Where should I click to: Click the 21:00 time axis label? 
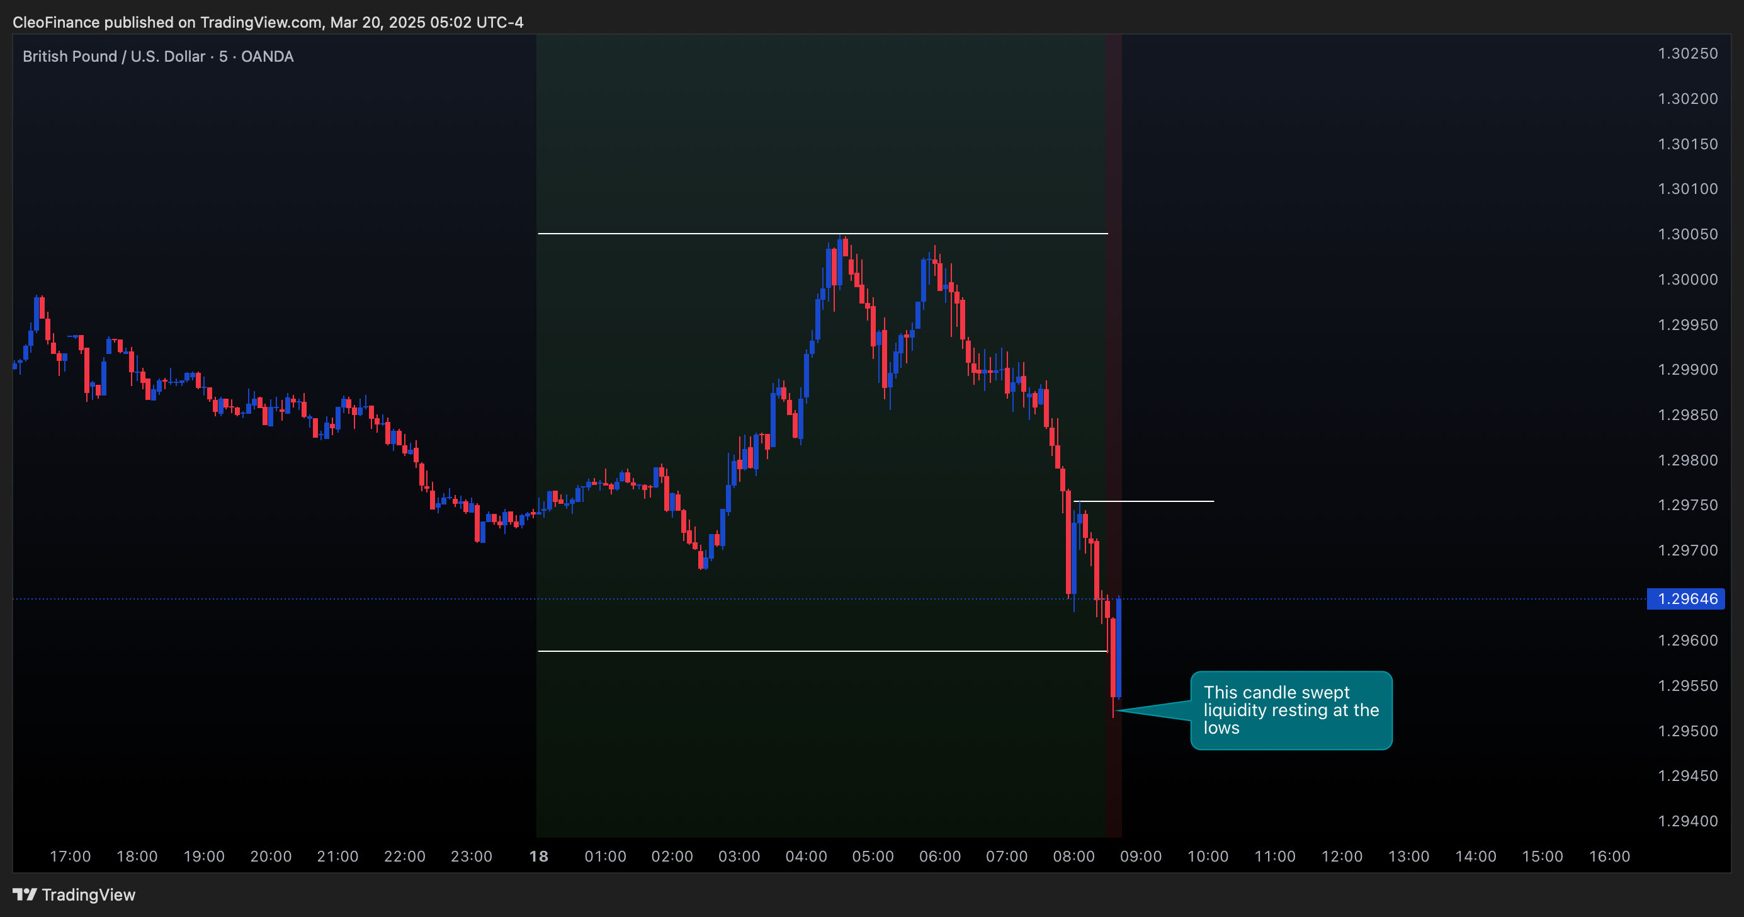[338, 857]
